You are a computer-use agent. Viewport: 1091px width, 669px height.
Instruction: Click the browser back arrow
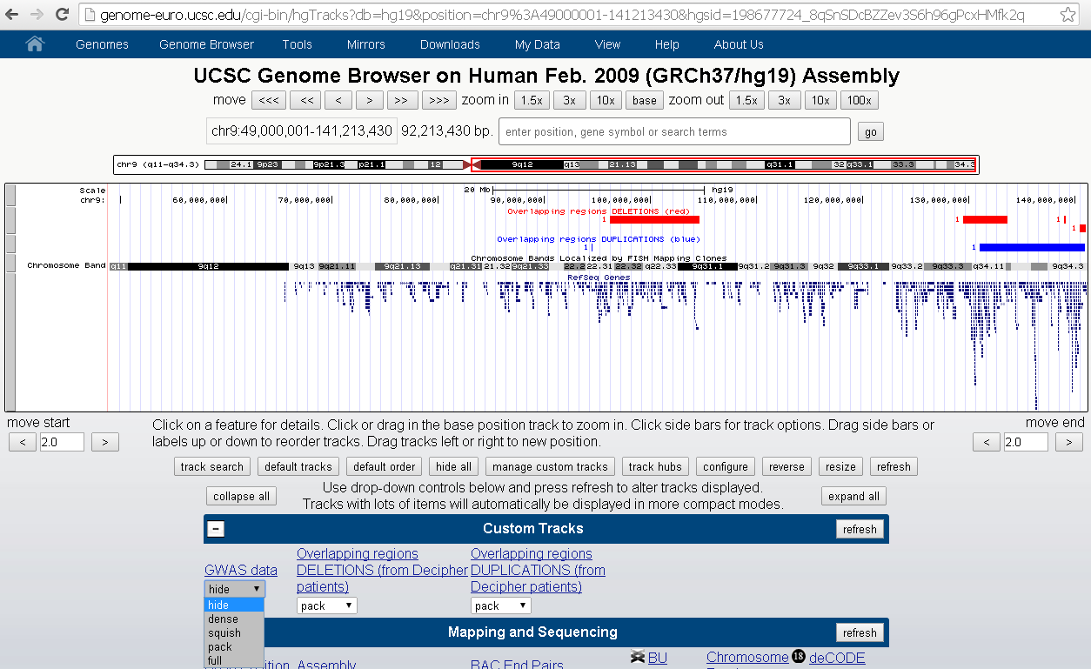tap(12, 15)
